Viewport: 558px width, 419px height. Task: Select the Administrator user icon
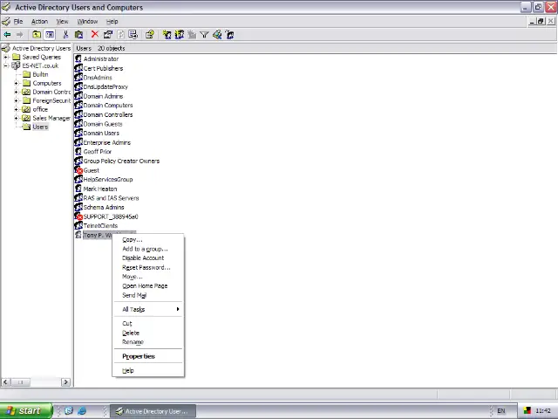click(78, 58)
